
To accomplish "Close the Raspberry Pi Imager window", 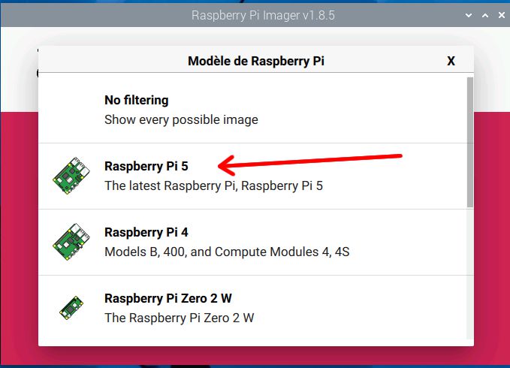I will (502, 15).
